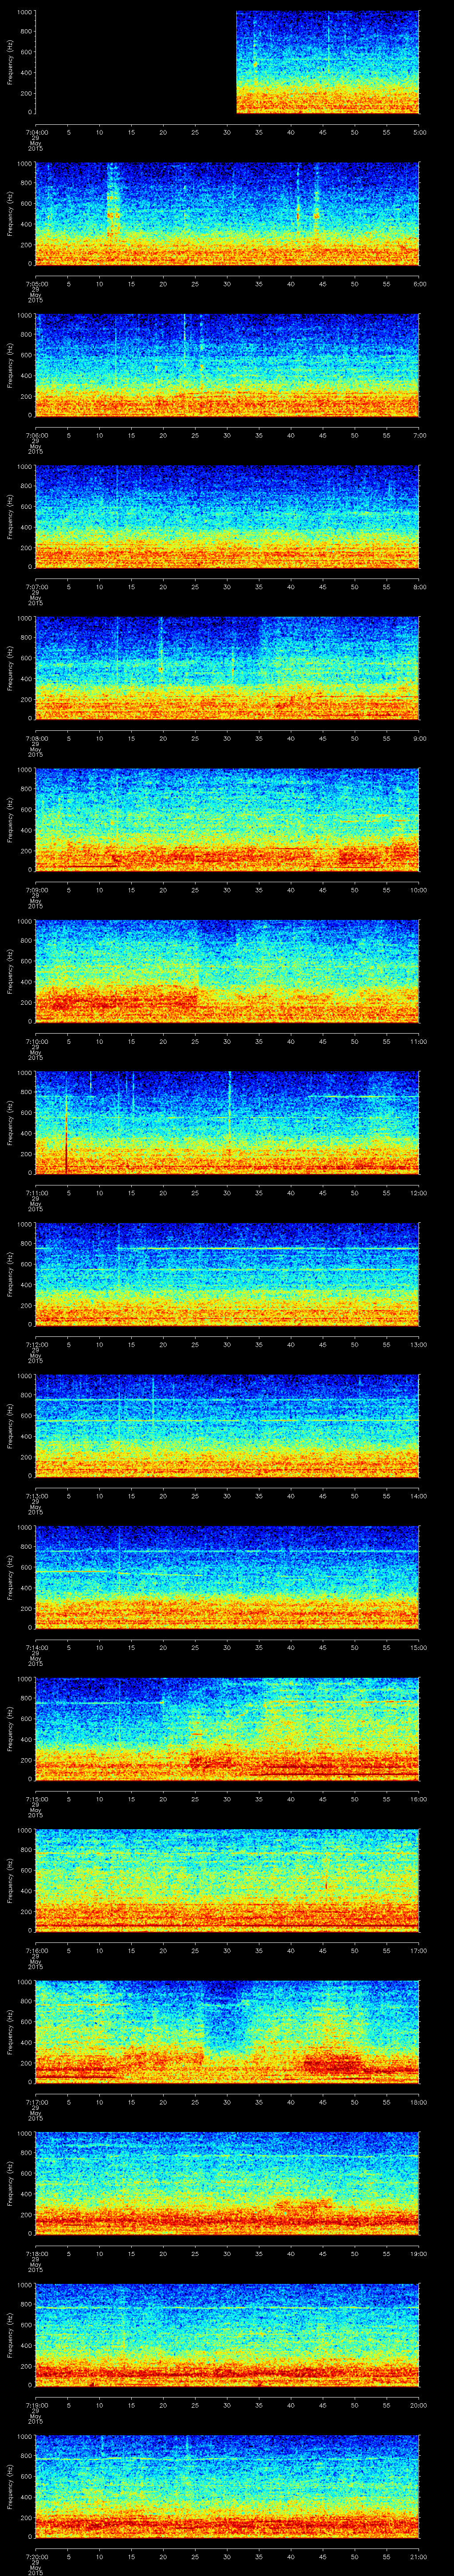The image size is (454, 2576).
Task: Click the 10:00 end time label
Action: [x=418, y=890]
